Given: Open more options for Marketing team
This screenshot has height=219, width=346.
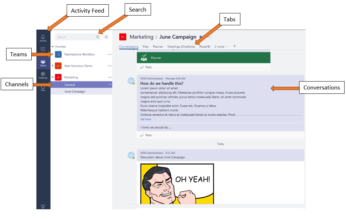Looking at the screenshot, I should click(110, 77).
